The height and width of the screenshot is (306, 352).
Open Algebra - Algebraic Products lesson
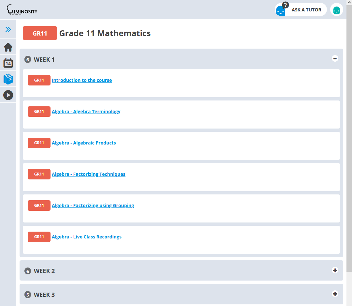pos(84,143)
